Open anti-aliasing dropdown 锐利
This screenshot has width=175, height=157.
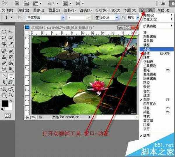pyautogui.click(x=138, y=17)
